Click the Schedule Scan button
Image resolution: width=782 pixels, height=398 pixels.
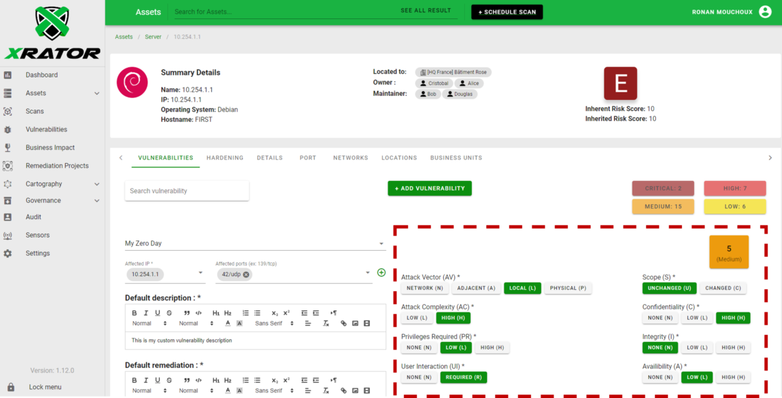507,12
